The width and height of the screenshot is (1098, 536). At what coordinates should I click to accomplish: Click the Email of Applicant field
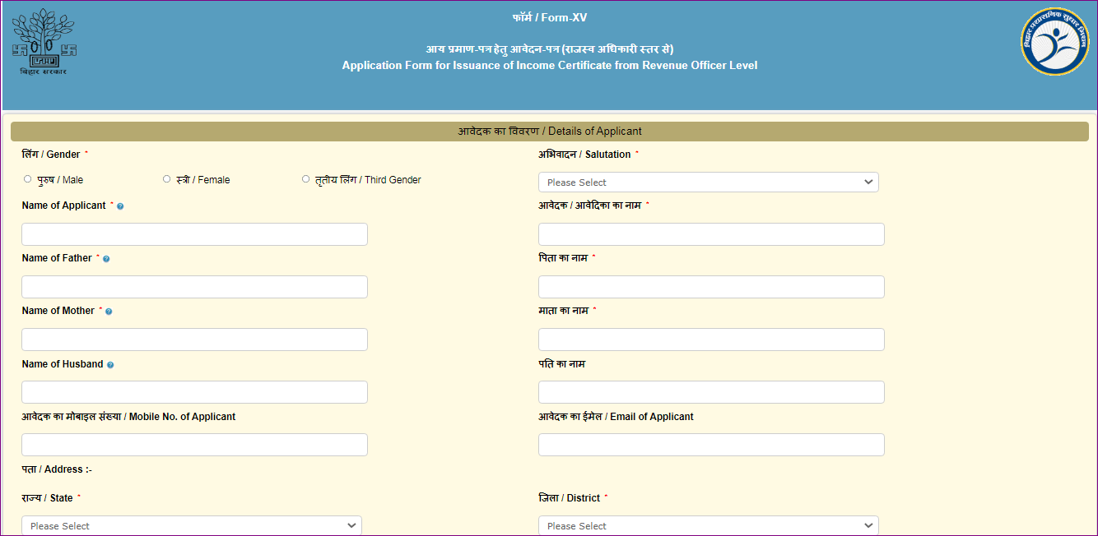(710, 444)
